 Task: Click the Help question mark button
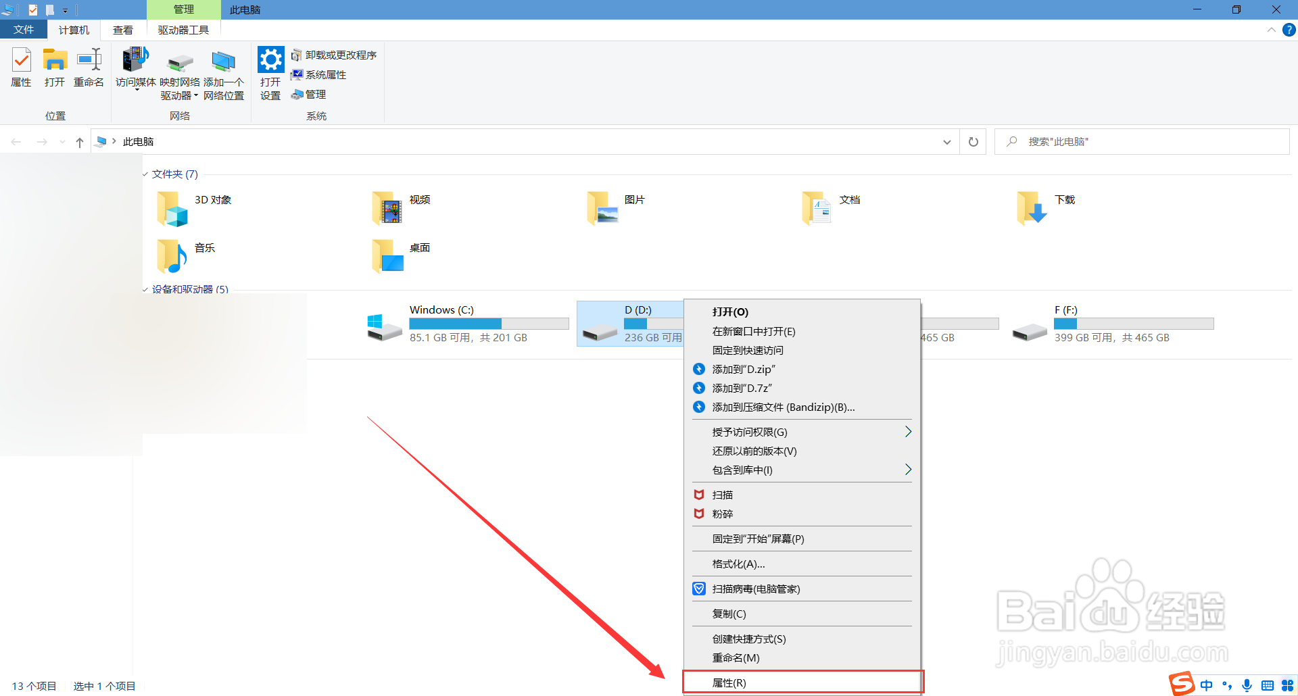(x=1289, y=30)
